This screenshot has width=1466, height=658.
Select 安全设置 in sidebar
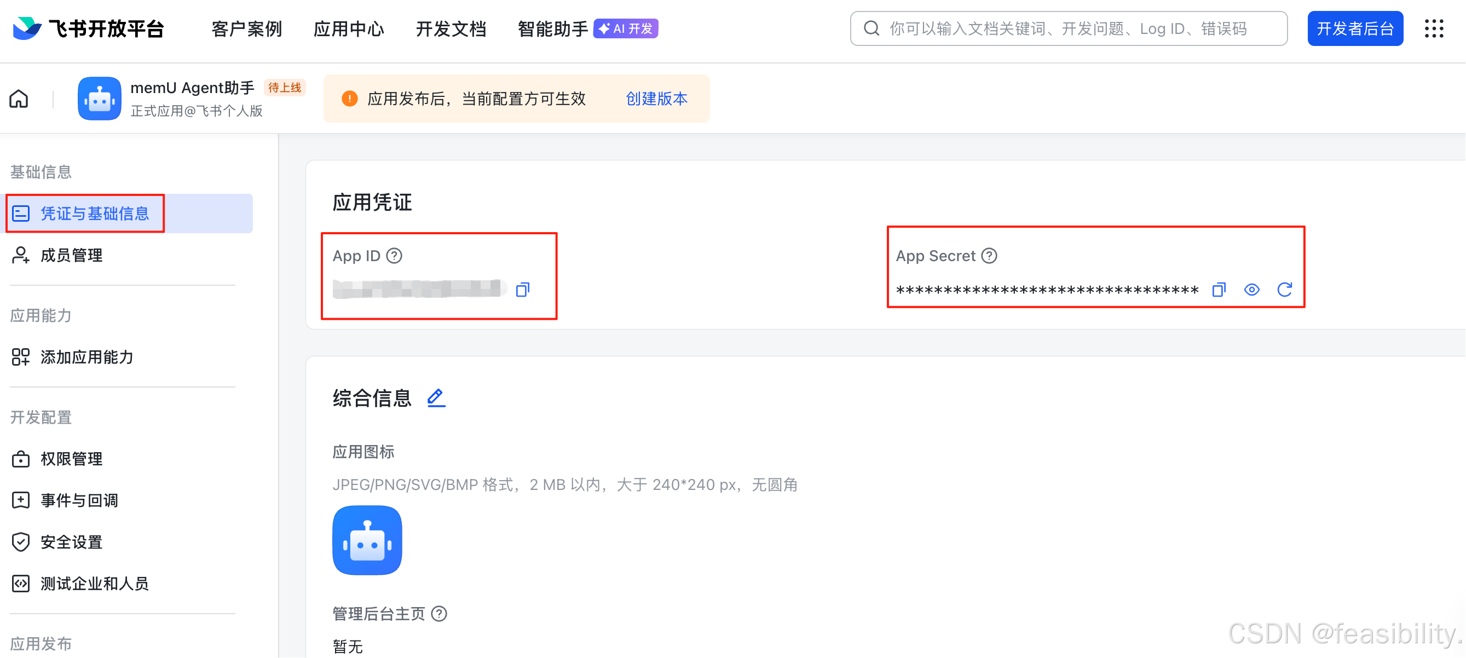(71, 542)
